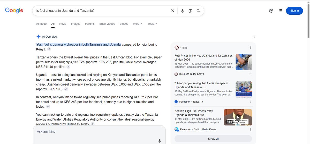Viewport: 310px width, 144px height.
Task: Play the 1:02 video thumbnail
Action: [238, 117]
